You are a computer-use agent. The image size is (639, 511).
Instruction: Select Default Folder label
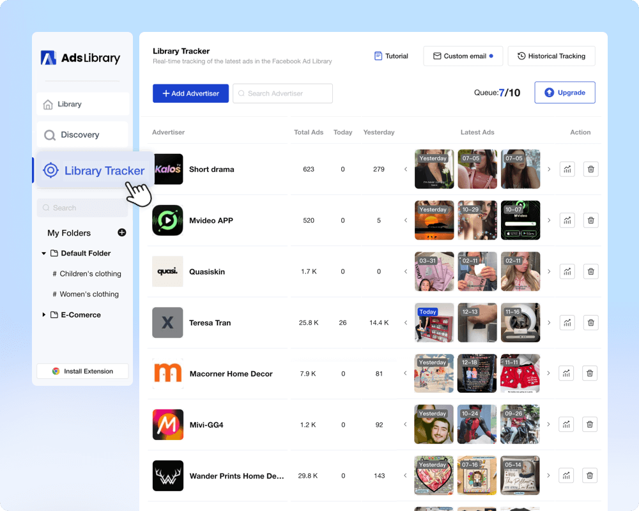click(x=86, y=254)
